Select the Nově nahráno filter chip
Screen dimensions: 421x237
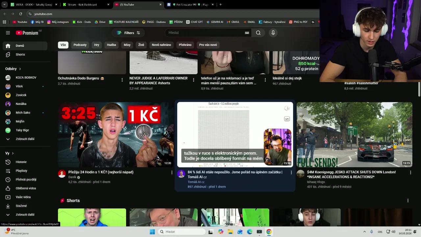pyautogui.click(x=161, y=45)
